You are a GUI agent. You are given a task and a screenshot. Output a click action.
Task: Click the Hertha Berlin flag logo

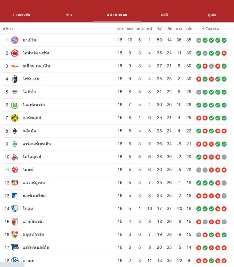15,247
